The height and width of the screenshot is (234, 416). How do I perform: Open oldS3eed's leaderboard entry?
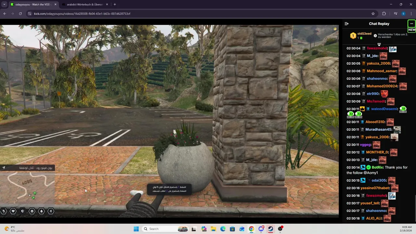[360, 36]
